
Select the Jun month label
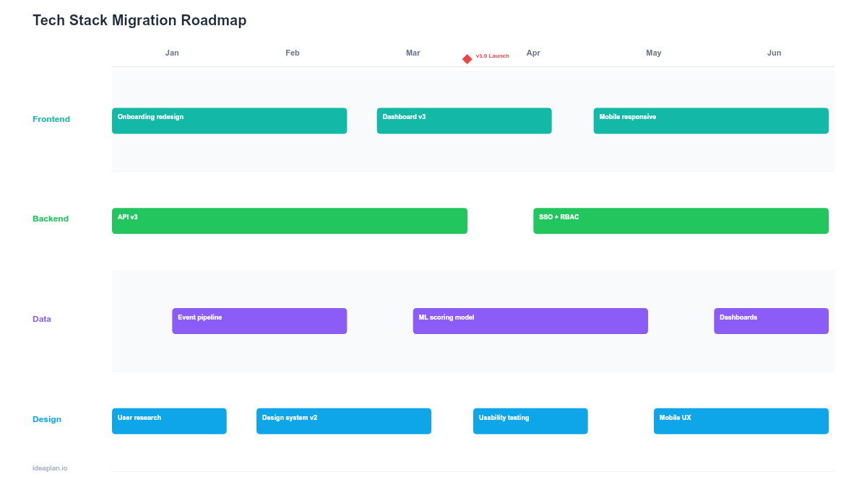pyautogui.click(x=774, y=53)
